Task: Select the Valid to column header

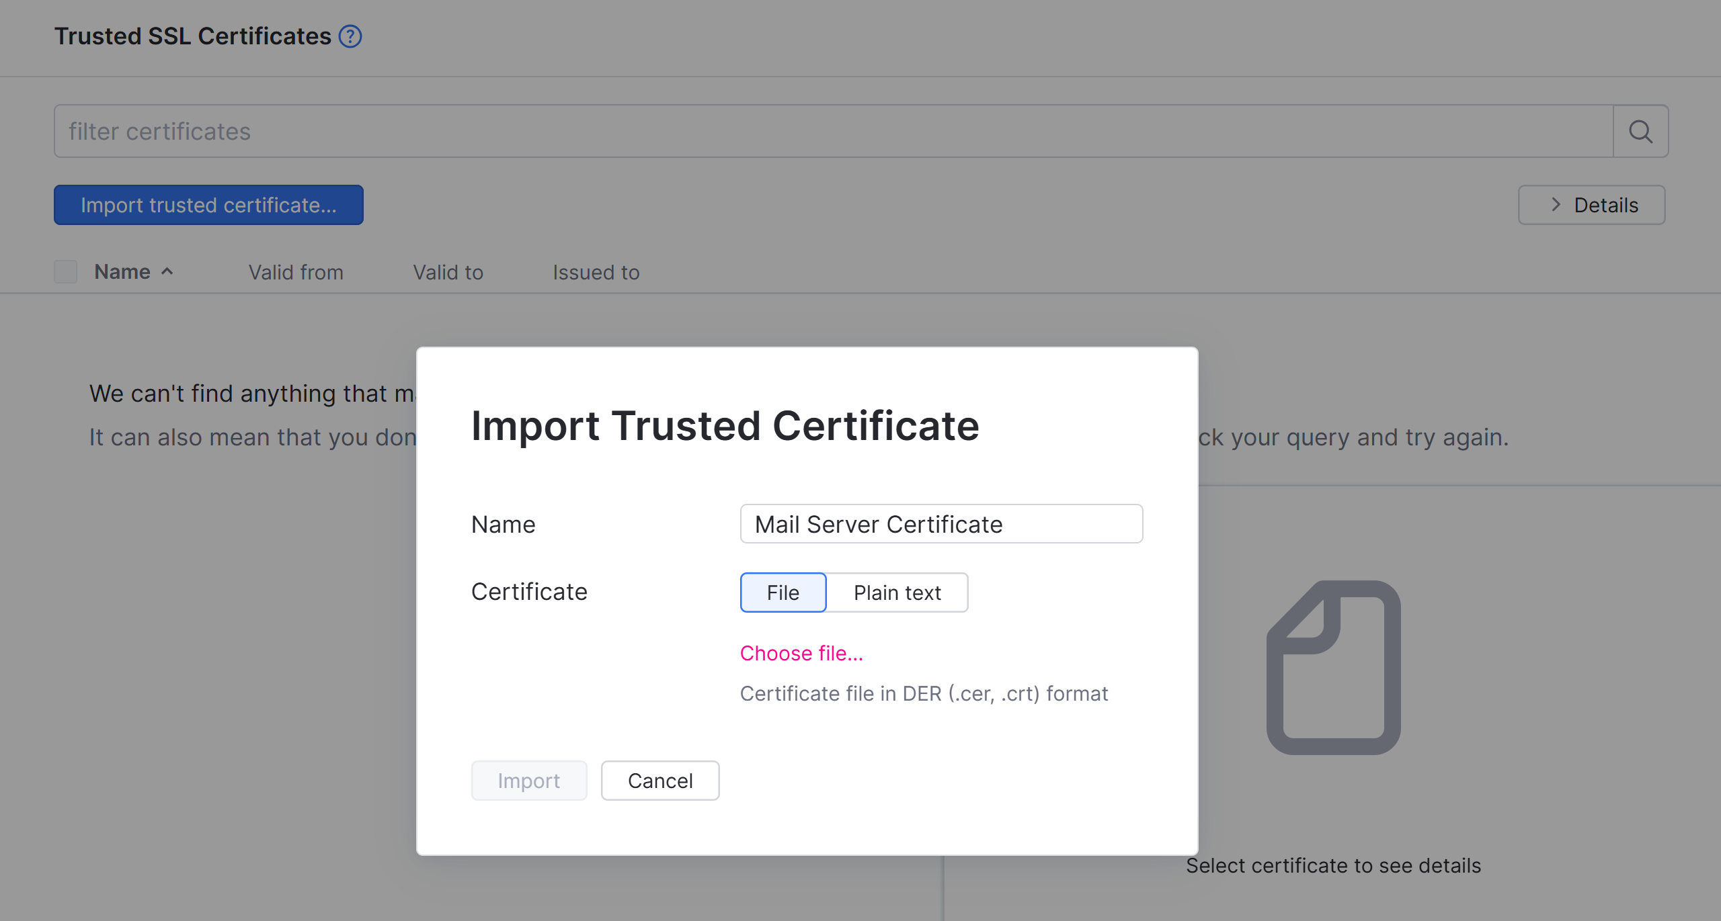Action: 447,272
